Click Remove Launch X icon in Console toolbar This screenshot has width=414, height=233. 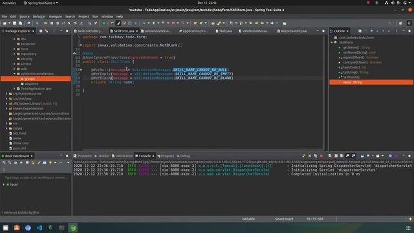click(310, 156)
